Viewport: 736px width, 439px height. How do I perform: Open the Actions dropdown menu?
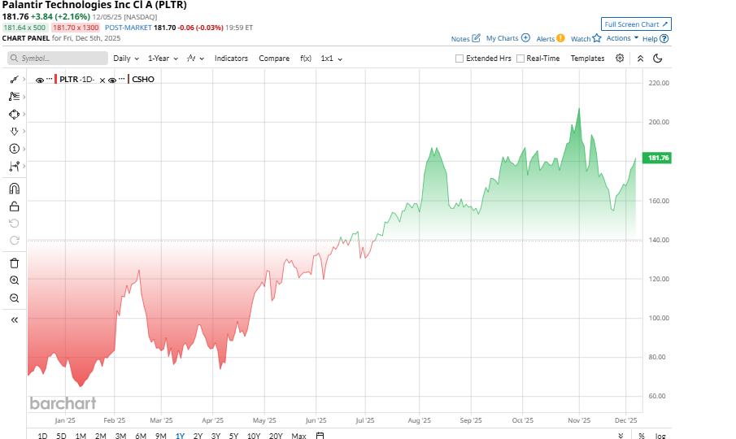(622, 38)
